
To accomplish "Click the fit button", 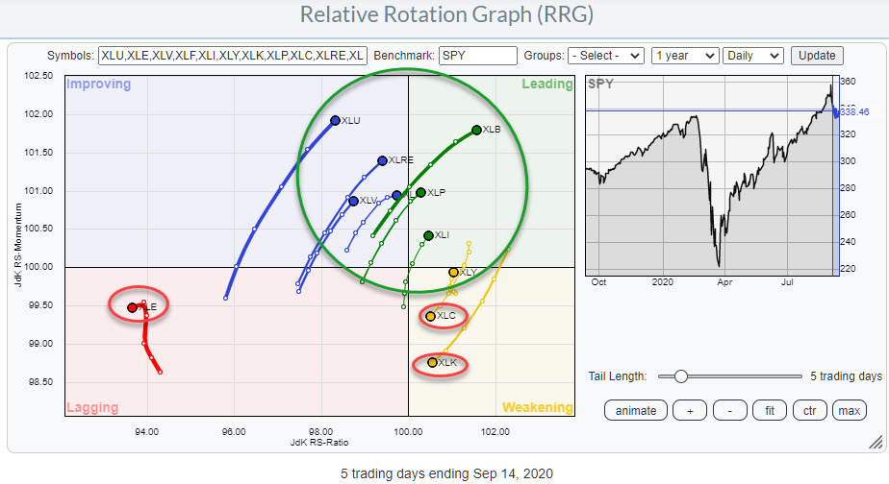I will (771, 410).
